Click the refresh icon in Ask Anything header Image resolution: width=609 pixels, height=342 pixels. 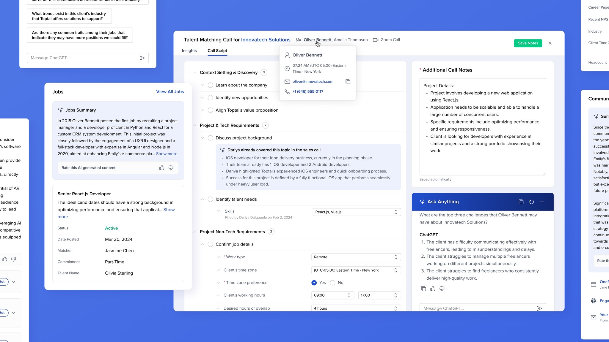click(531, 202)
